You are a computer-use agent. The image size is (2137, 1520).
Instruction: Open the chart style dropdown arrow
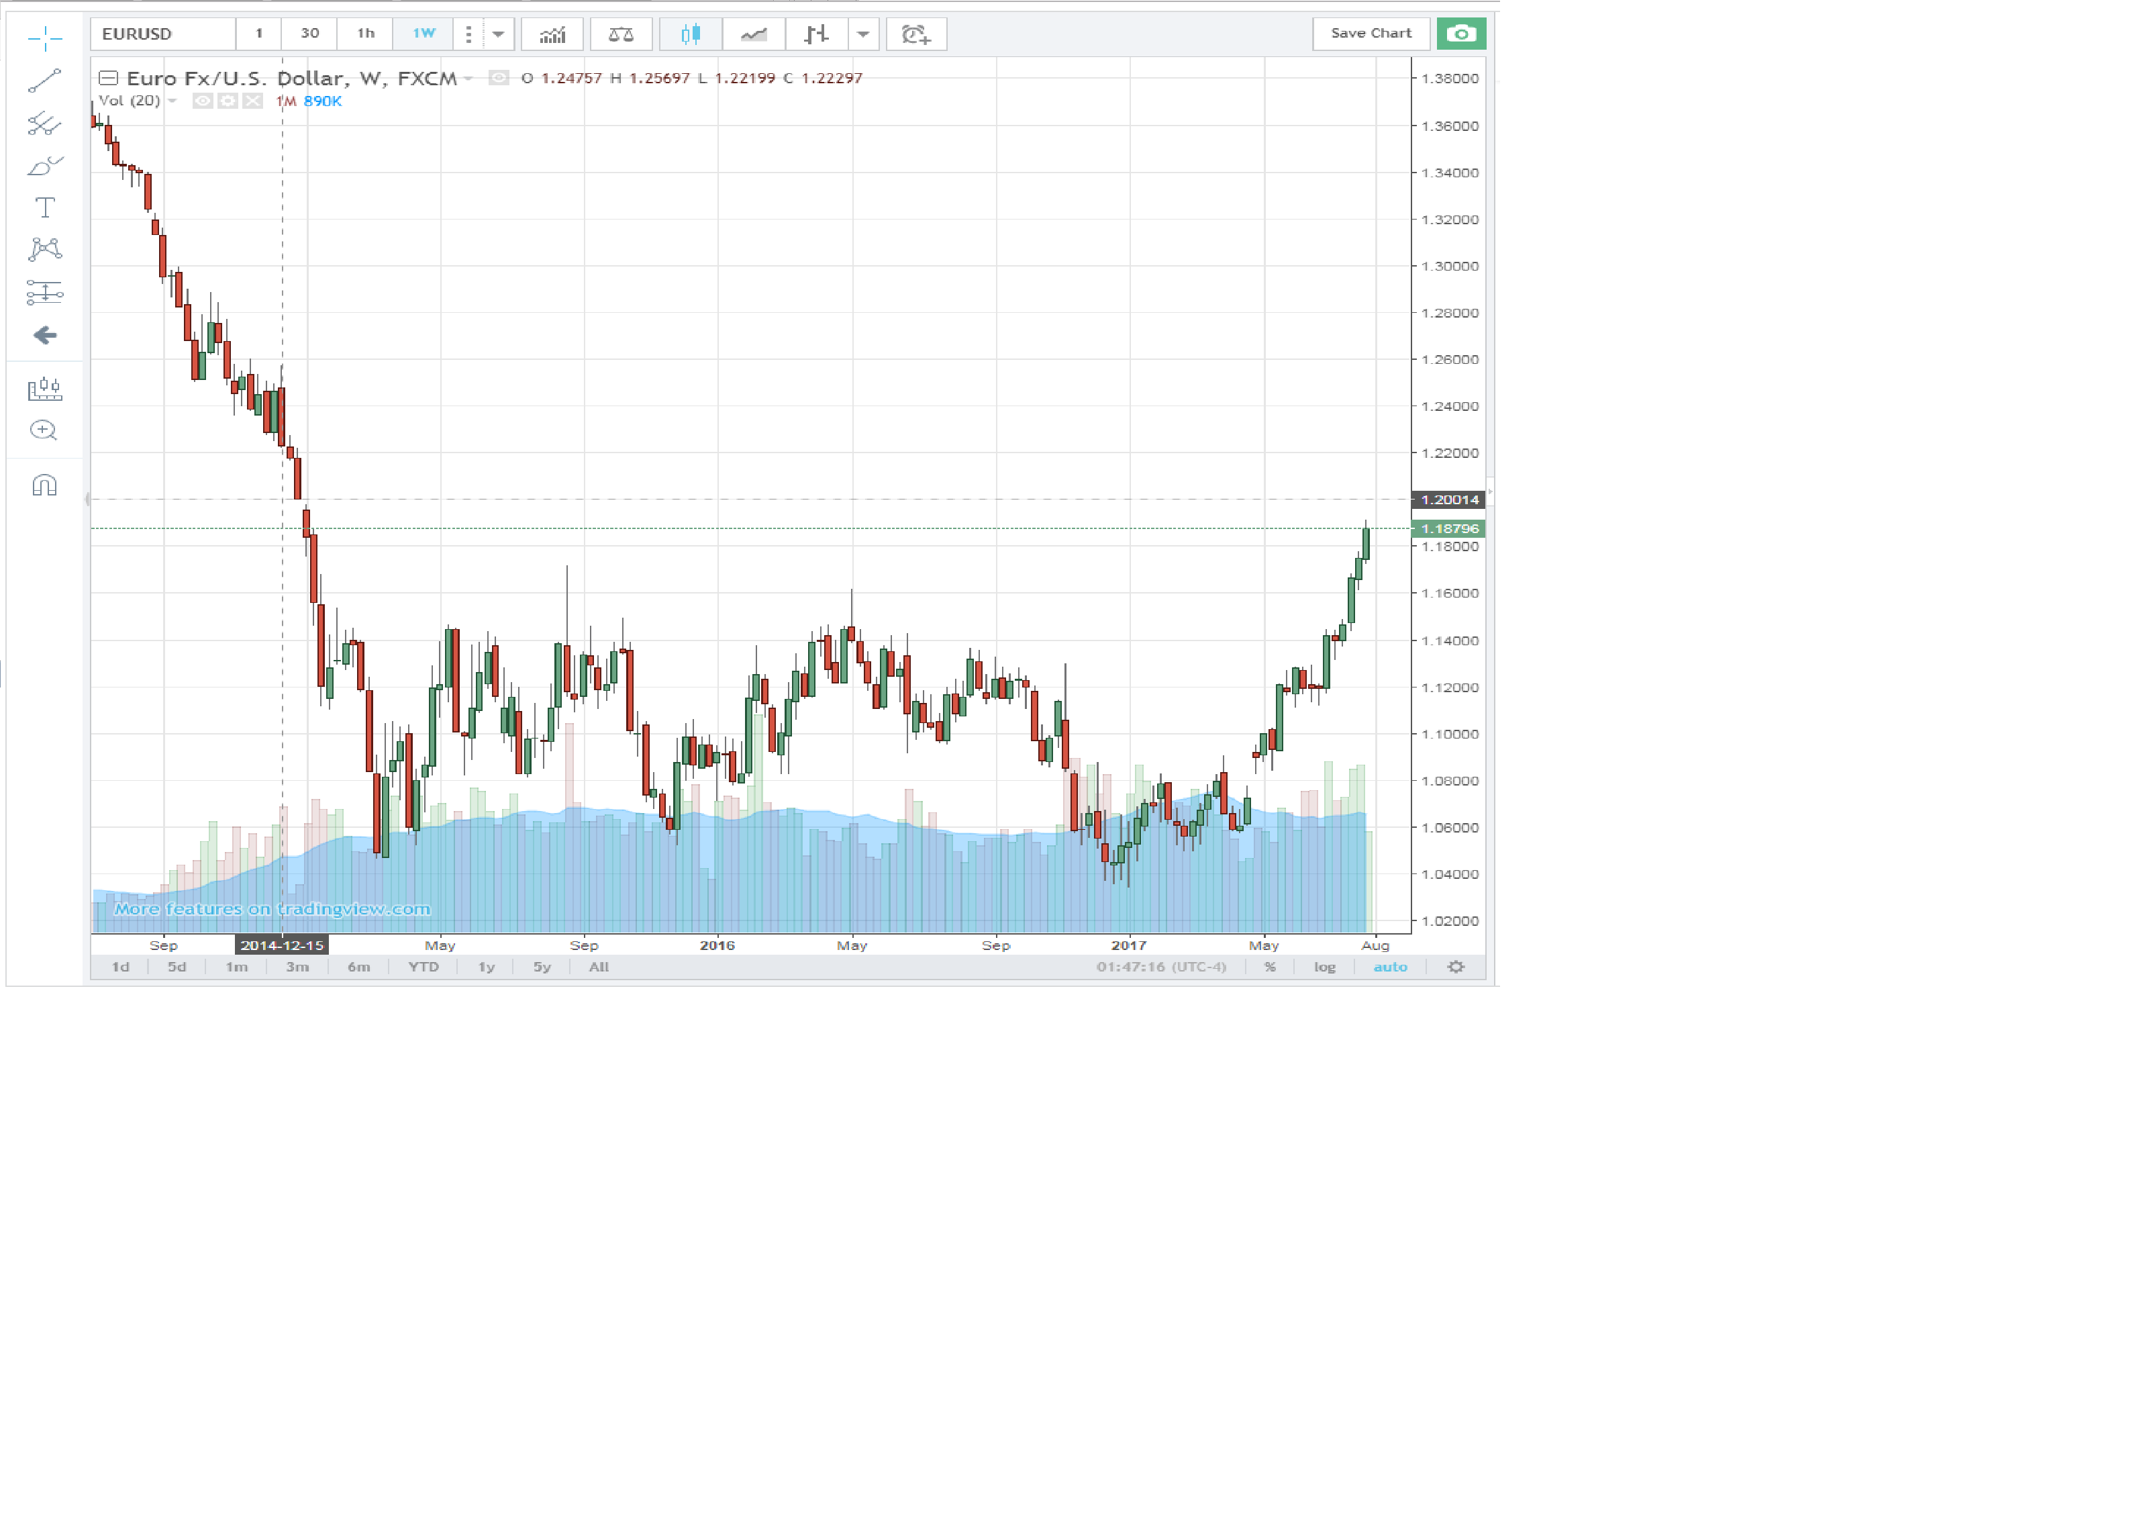click(864, 35)
